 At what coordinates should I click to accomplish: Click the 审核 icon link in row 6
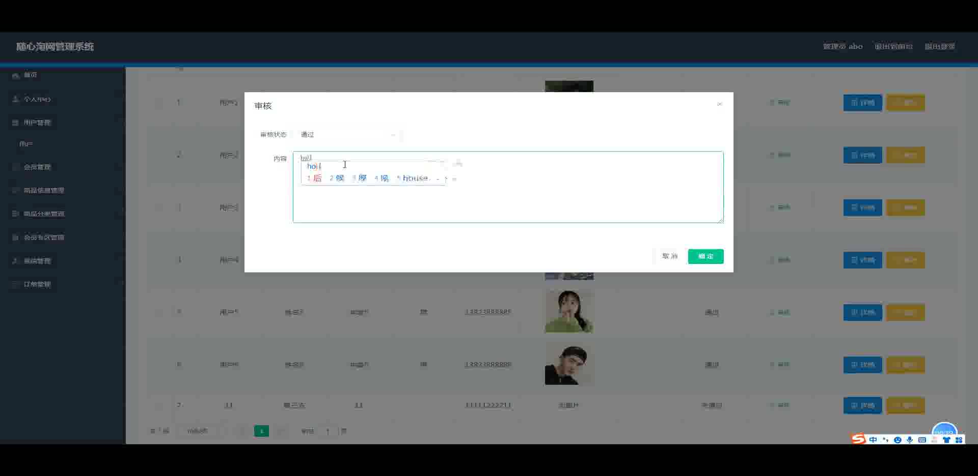coord(780,365)
